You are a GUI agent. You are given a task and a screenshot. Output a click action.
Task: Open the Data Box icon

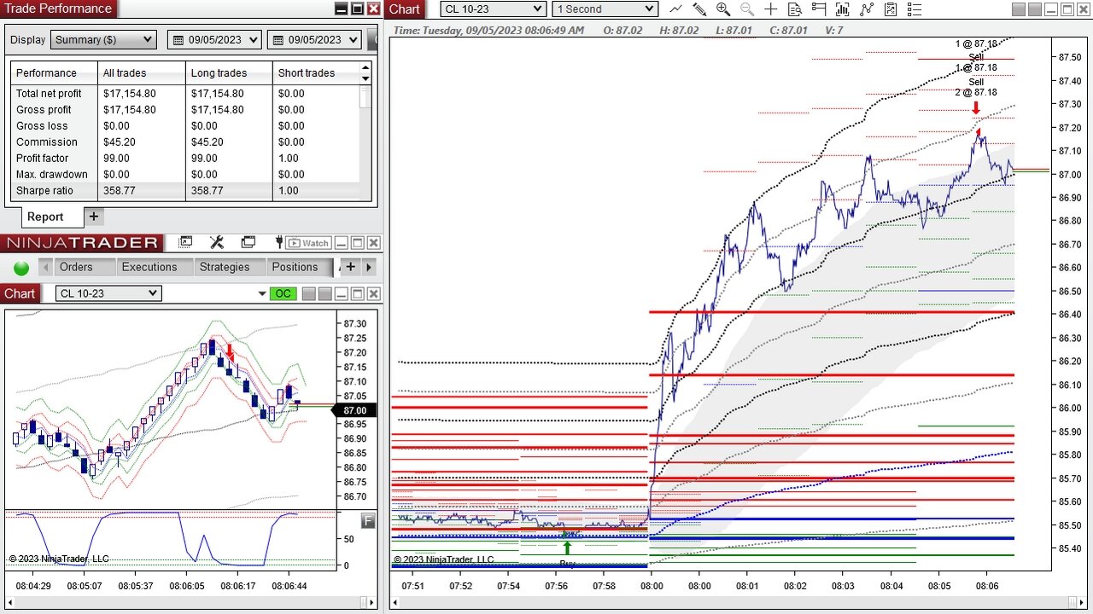coord(795,9)
